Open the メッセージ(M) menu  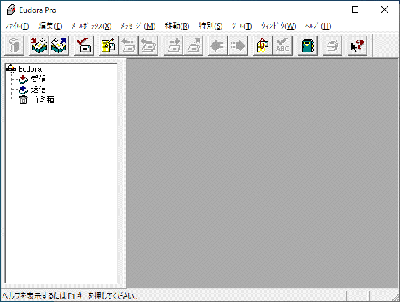[138, 26]
